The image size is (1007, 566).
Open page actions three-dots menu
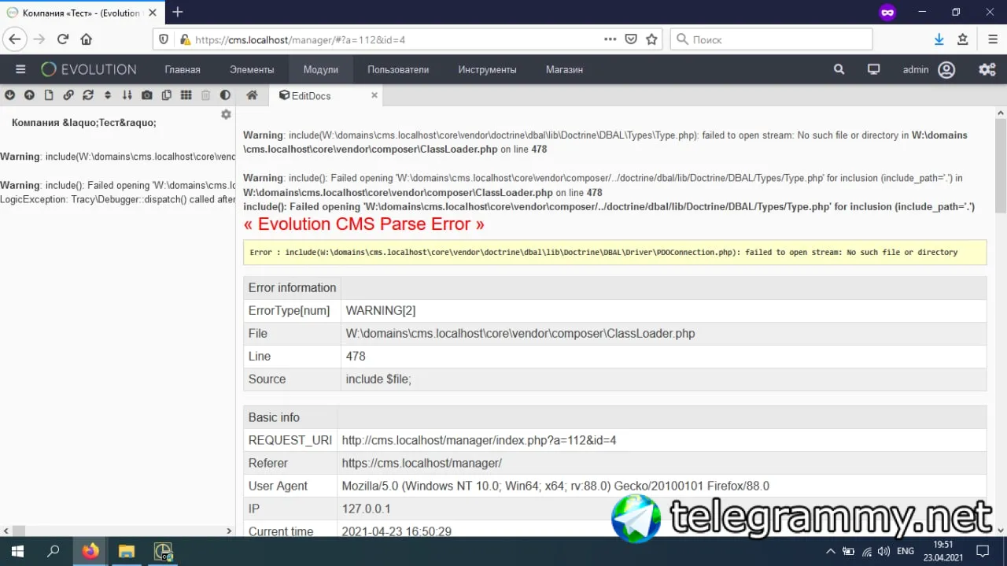(x=610, y=39)
